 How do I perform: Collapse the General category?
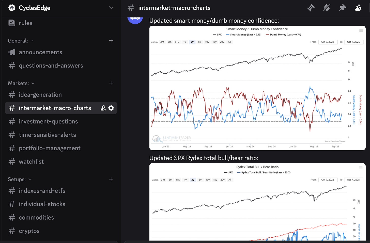[x=21, y=41]
